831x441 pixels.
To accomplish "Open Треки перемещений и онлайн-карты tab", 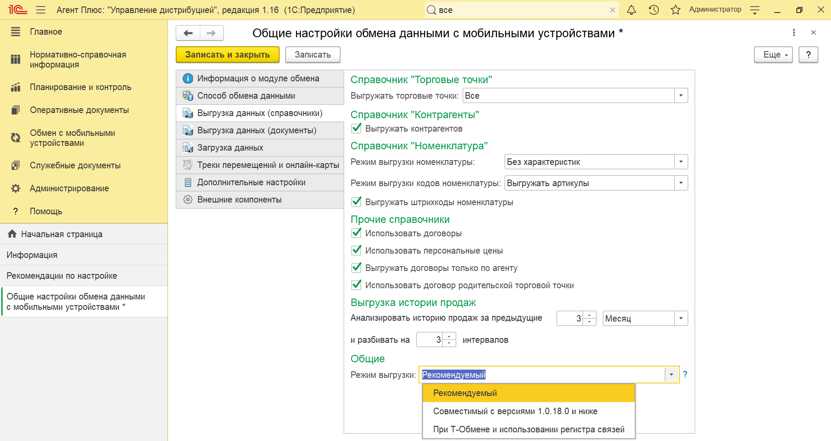I will (260, 165).
